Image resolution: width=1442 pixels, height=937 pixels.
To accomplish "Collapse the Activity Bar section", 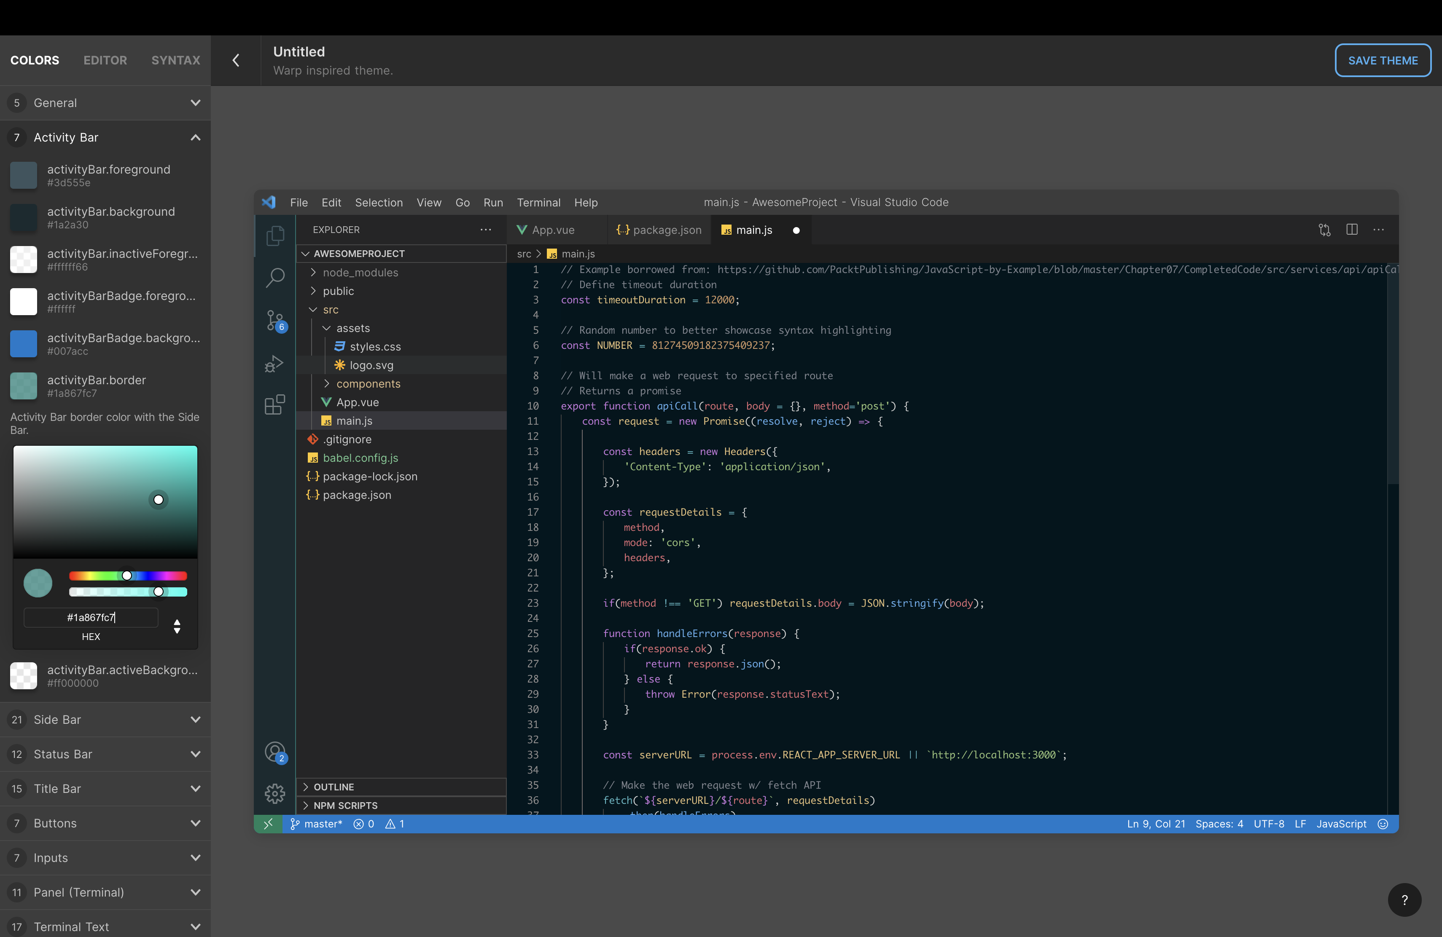I will (x=195, y=137).
